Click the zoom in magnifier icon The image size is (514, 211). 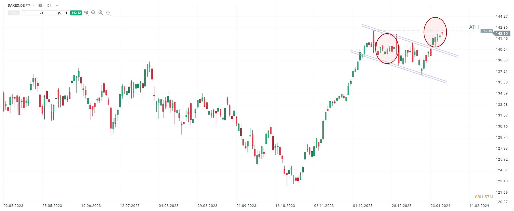(x=101, y=13)
